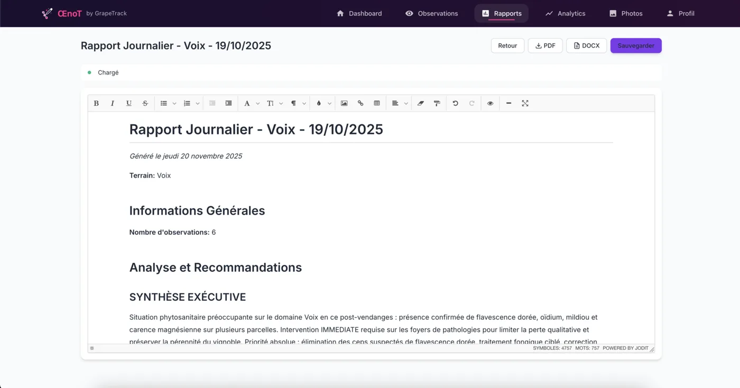
Task: Click the 'Informations Générales' heading
Action: 197,210
